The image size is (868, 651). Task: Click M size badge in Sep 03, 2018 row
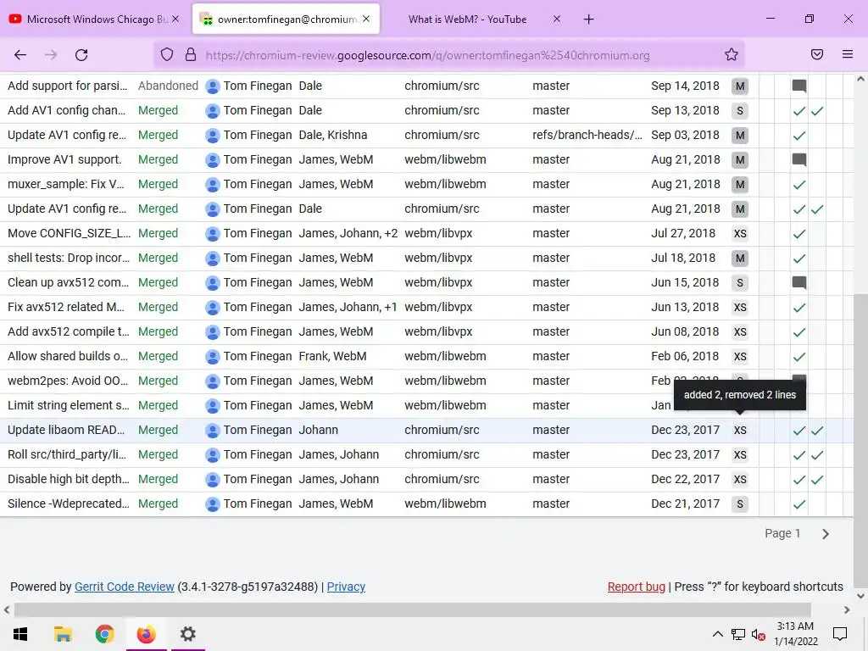coord(740,135)
